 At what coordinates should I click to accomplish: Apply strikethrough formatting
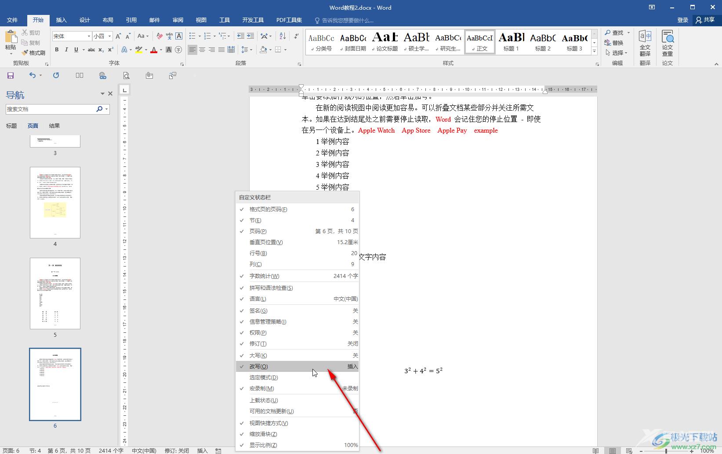[x=91, y=50]
